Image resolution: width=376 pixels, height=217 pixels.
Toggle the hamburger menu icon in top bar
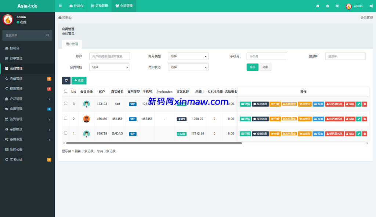coord(60,6)
